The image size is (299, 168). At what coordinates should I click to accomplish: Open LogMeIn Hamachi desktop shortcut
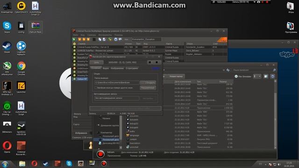pyautogui.click(x=21, y=49)
